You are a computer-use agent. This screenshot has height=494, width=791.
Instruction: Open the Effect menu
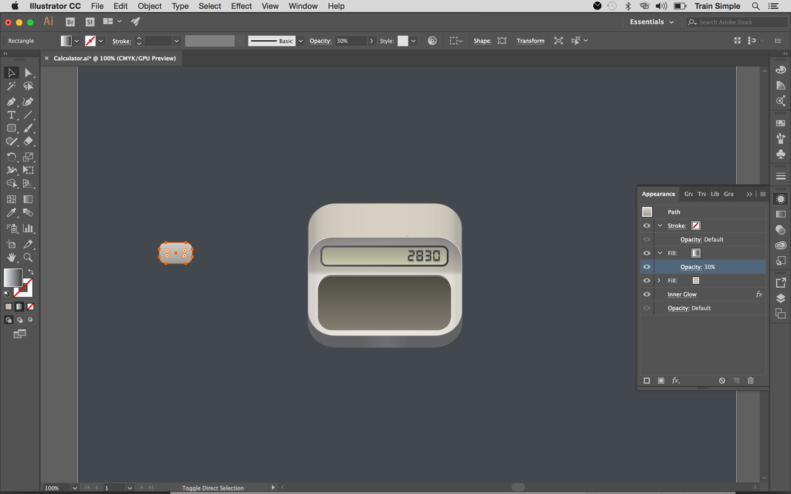pyautogui.click(x=241, y=6)
